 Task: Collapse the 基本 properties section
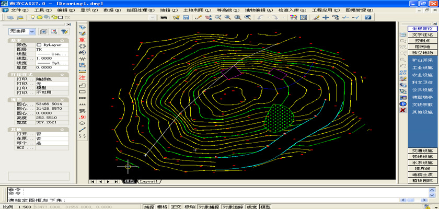pyautogui.click(x=62, y=41)
